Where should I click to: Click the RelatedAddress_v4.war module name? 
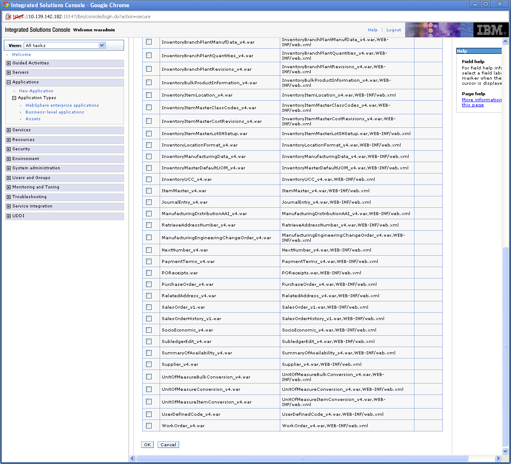(x=189, y=296)
